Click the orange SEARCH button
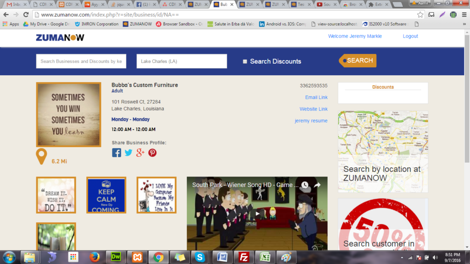Image resolution: width=470 pixels, height=264 pixels. tap(358, 60)
